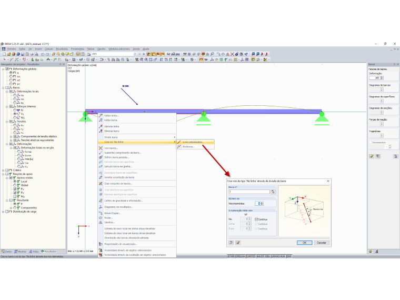
Task: Expand 'Tensões elásticas equivalentes' node
Action: point(11,141)
